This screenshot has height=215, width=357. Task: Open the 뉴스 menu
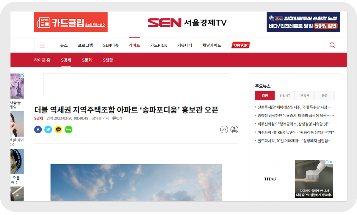[64, 45]
